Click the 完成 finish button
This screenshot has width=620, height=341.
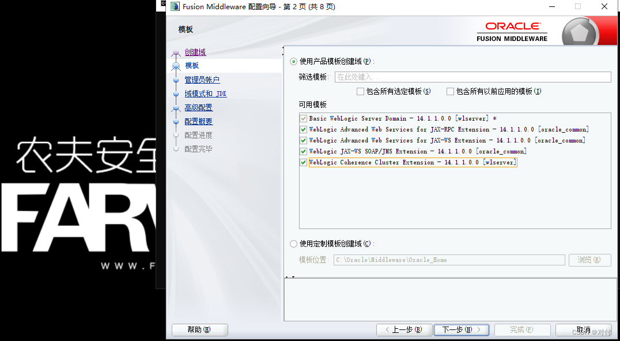(523, 330)
